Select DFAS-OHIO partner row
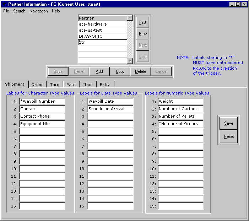 pyautogui.click(x=102, y=36)
